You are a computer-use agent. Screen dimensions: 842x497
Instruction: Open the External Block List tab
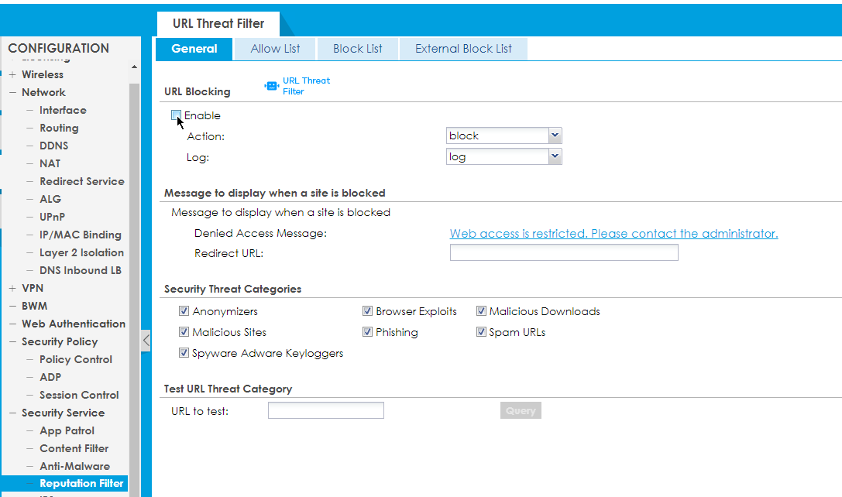click(462, 48)
